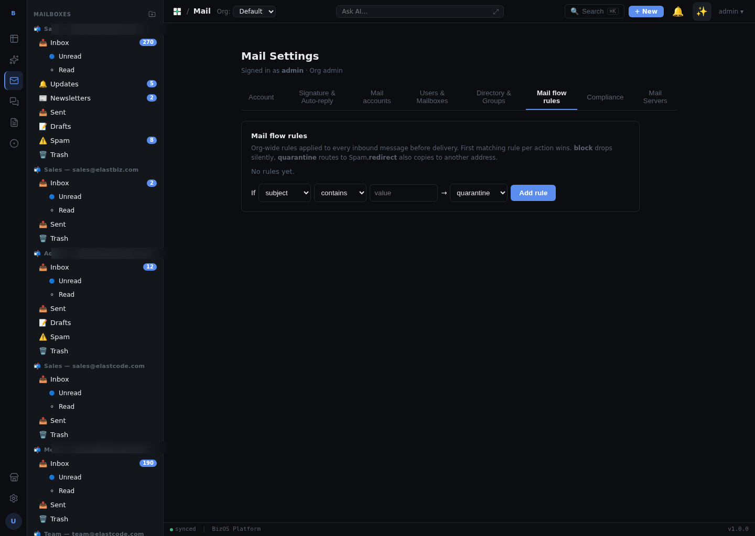Image resolution: width=755 pixels, height=536 pixels.
Task: Open the admin user menu
Action: (731, 12)
